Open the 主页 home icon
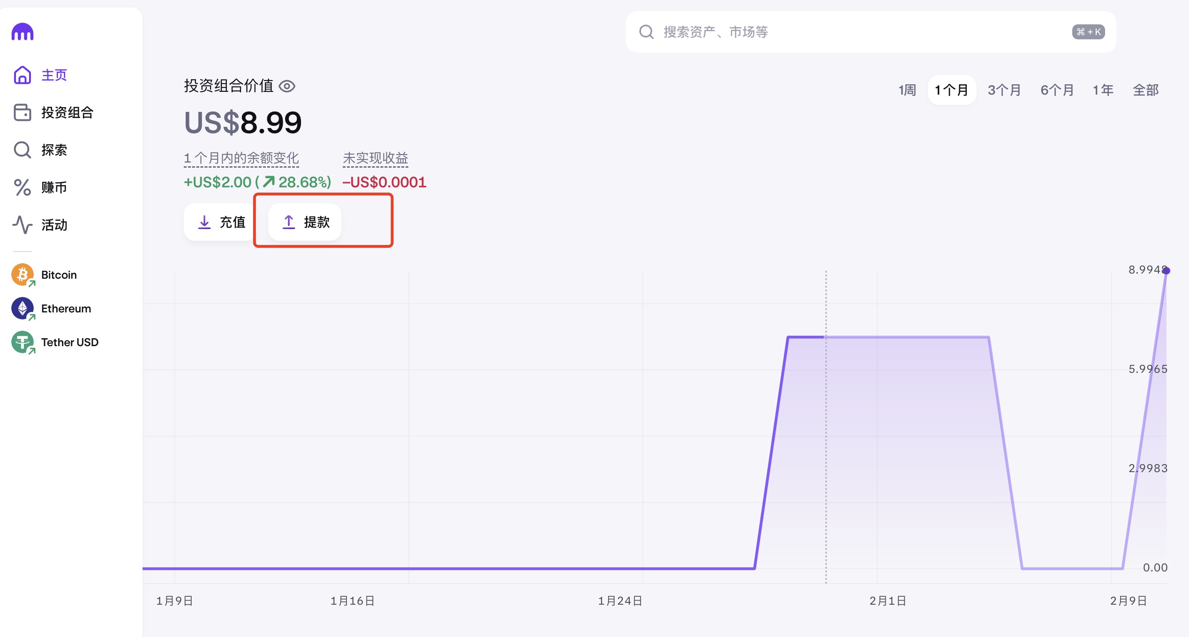This screenshot has width=1189, height=637. (23, 75)
